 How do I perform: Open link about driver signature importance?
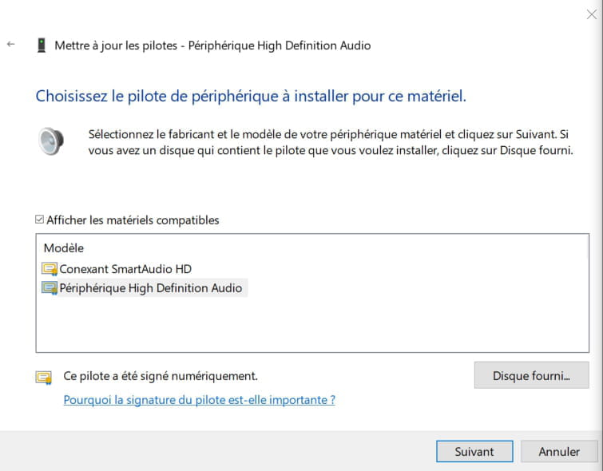[199, 400]
